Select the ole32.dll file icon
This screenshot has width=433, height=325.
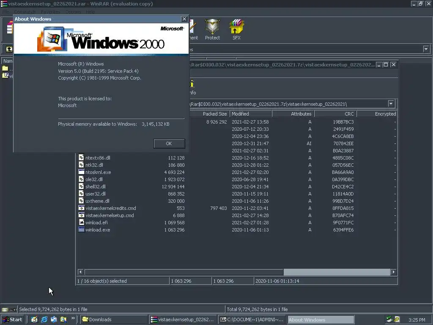(81, 179)
